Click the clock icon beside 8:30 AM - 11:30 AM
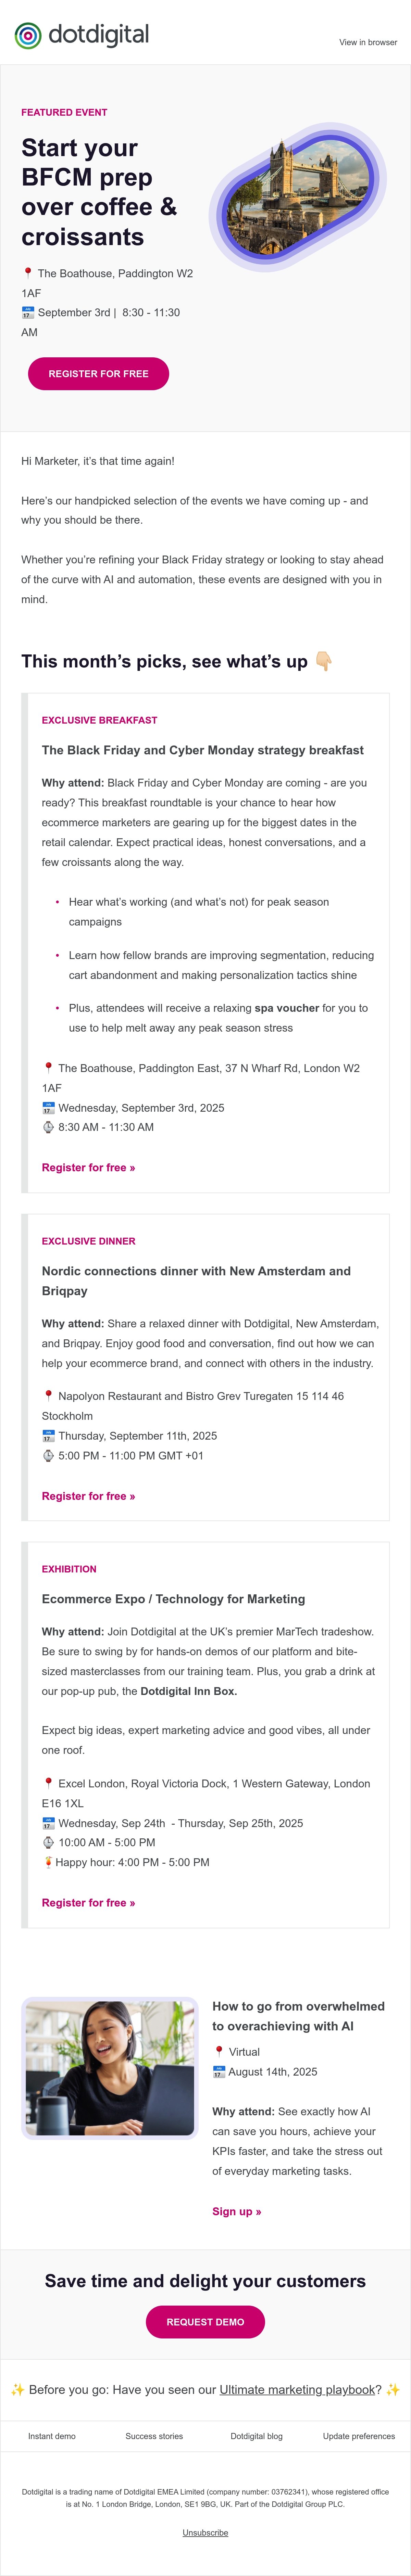The width and height of the screenshot is (411, 2576). (48, 1127)
